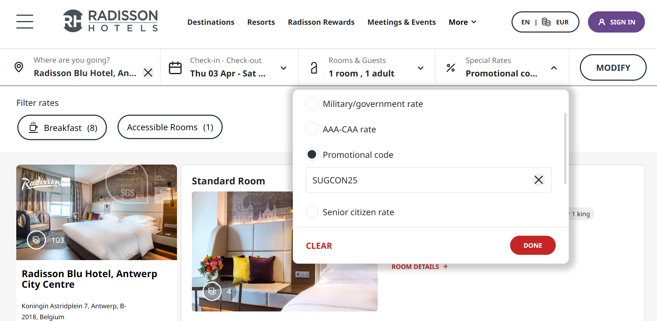
Task: Click the Koningin Astridplein 7 address text
Action: click(74, 311)
